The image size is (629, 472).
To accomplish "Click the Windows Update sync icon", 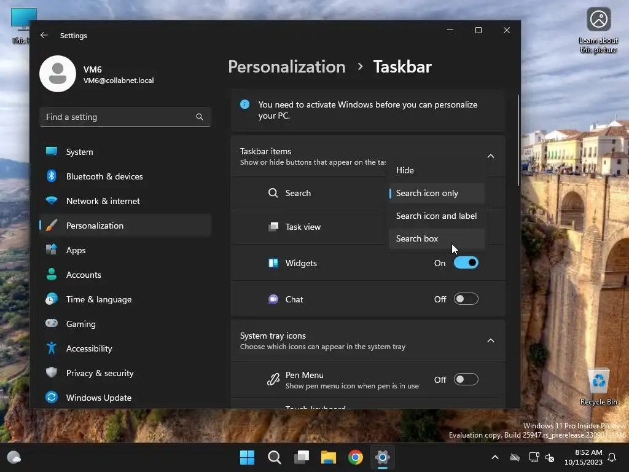I will point(52,397).
